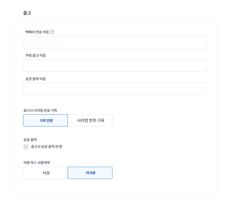This screenshot has height=208, width=230.
Task: Choose the 기록 안함 option
Action: coord(46,120)
